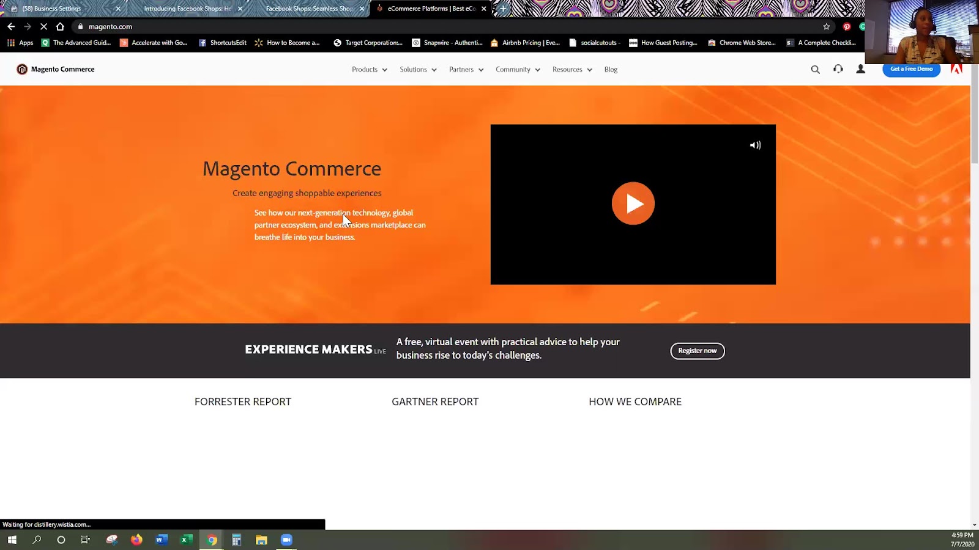Open the Accelerate with Go... bookmark
The width and height of the screenshot is (979, 550).
click(154, 43)
